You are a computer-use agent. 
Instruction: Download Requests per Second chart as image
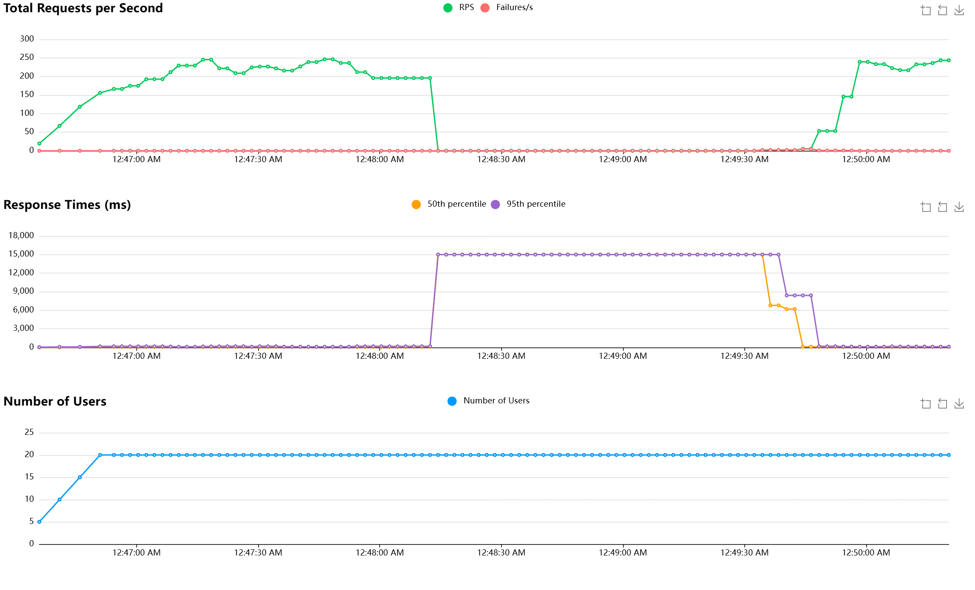point(959,10)
